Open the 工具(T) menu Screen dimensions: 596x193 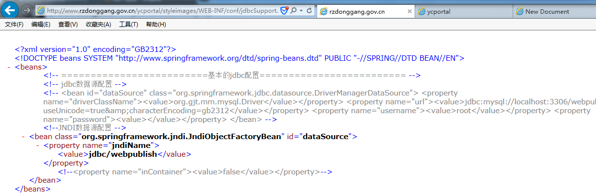tap(128, 24)
